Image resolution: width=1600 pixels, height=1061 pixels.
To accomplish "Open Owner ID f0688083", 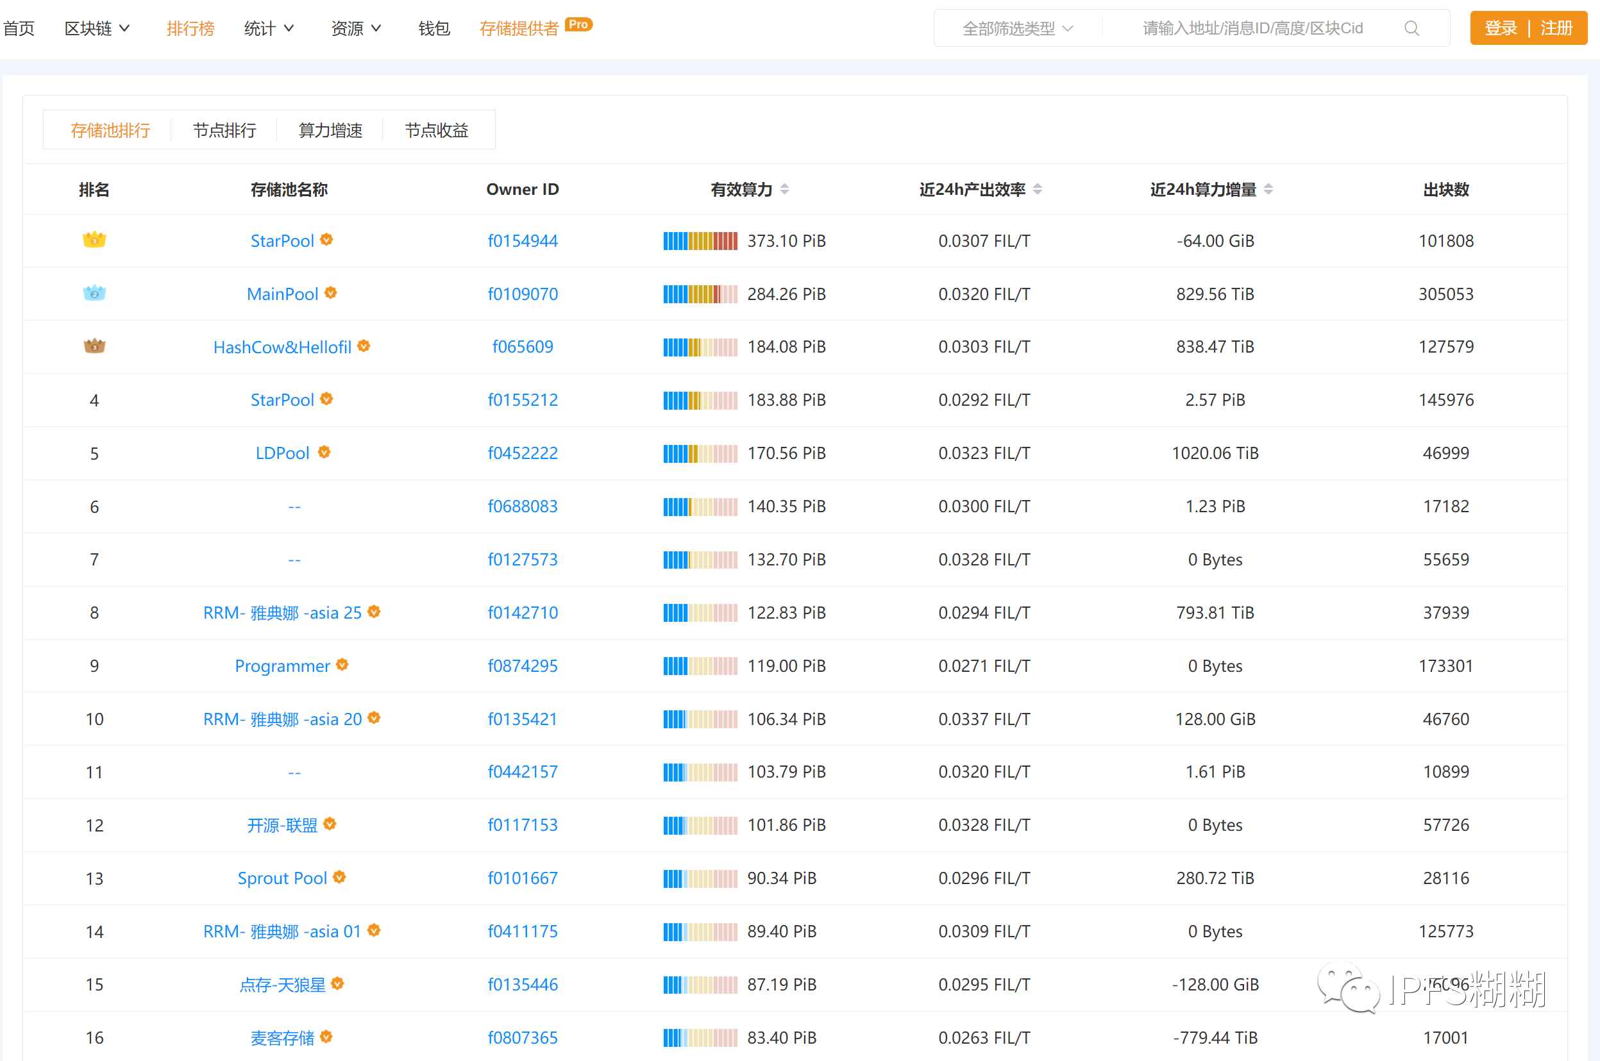I will pyautogui.click(x=523, y=506).
